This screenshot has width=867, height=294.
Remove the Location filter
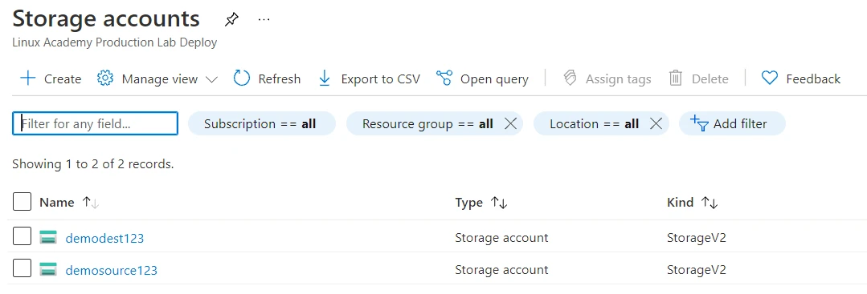(x=656, y=123)
